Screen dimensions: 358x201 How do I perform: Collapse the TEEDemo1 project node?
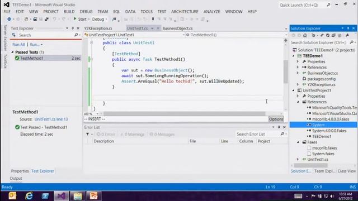click(x=294, y=56)
